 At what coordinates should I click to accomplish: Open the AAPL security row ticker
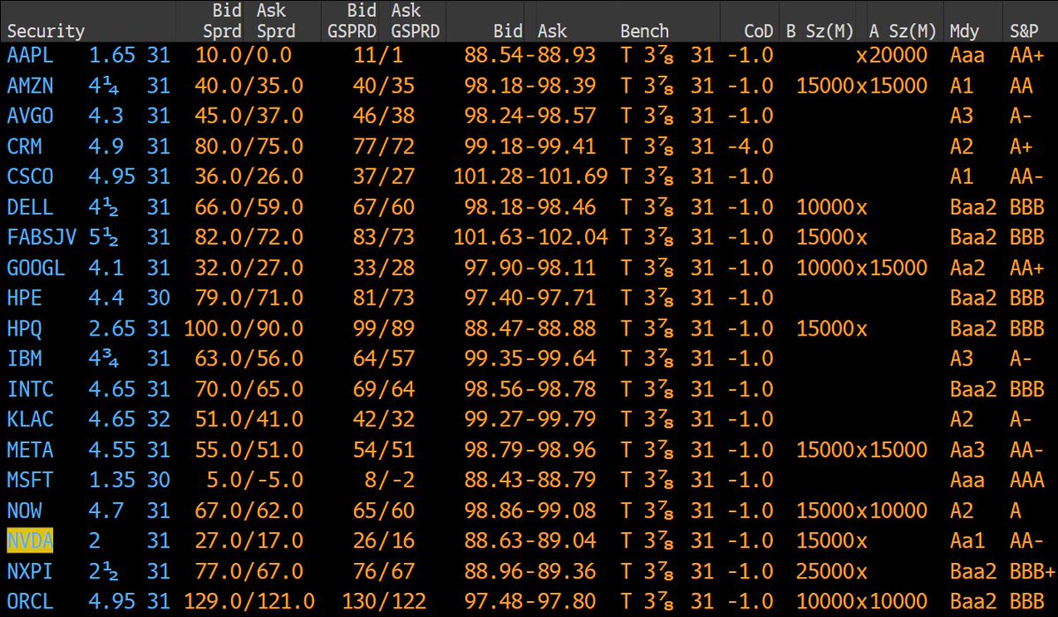[30, 56]
